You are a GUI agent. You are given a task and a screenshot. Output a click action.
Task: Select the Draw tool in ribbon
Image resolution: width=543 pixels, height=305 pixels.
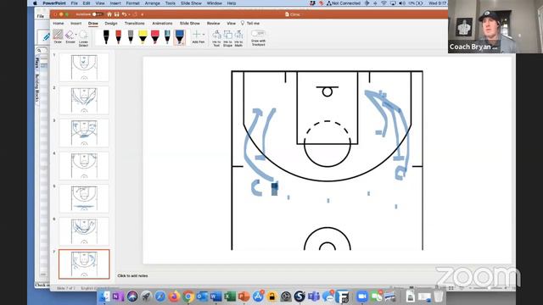click(x=58, y=36)
